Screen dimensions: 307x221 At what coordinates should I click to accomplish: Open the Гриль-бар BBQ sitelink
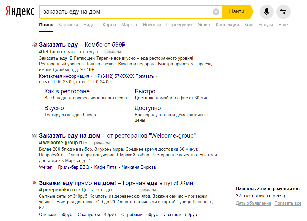click(x=73, y=167)
